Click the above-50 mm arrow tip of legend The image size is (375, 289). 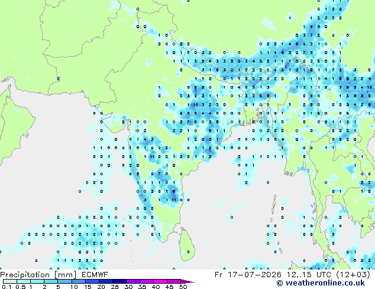(x=187, y=281)
